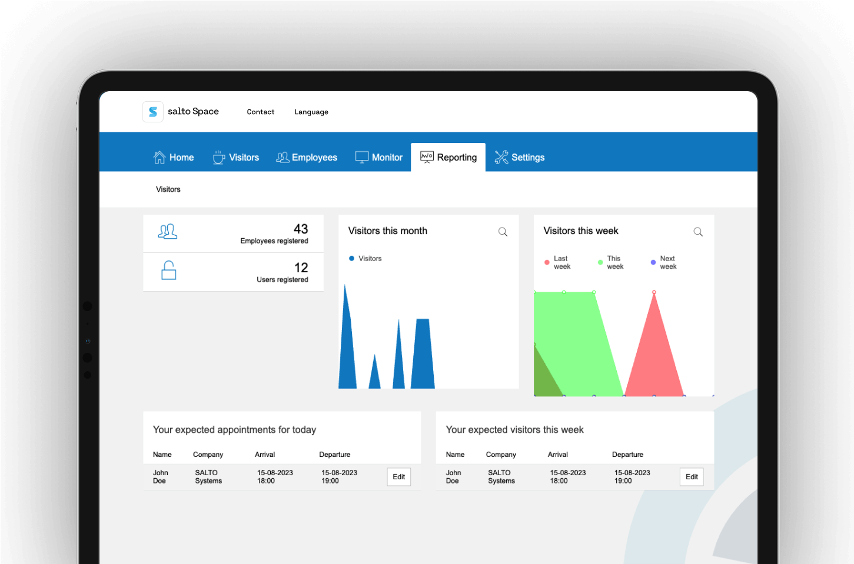This screenshot has height=564, width=854.
Task: Click the Settings tools icon
Action: (x=501, y=157)
